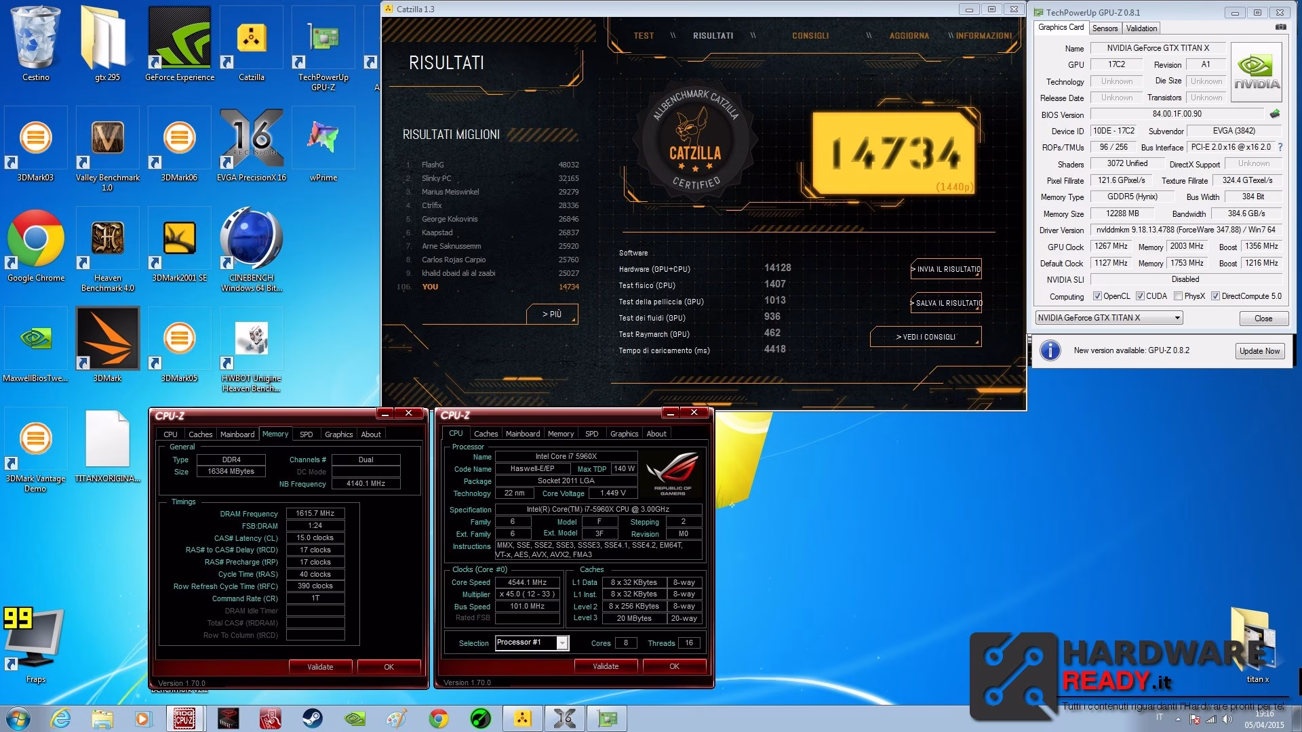
Task: Open the Windows Start menu
Action: point(18,718)
